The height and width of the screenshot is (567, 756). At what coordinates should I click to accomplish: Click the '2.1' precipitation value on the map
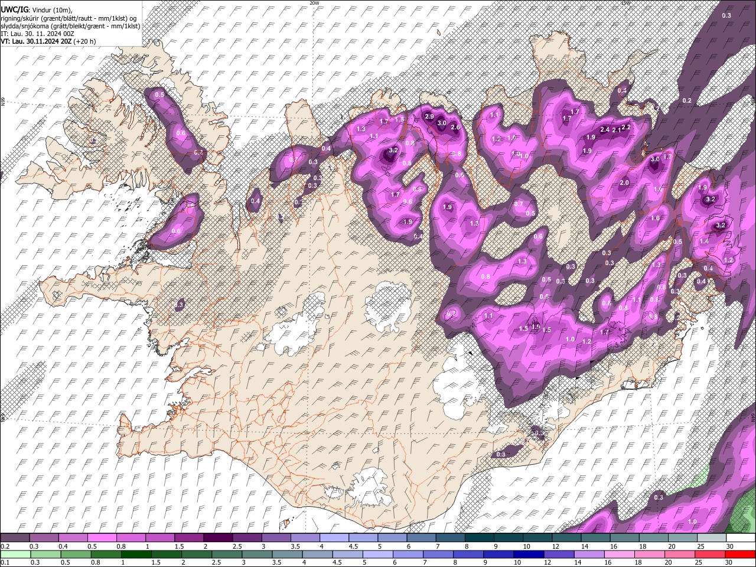click(x=617, y=130)
